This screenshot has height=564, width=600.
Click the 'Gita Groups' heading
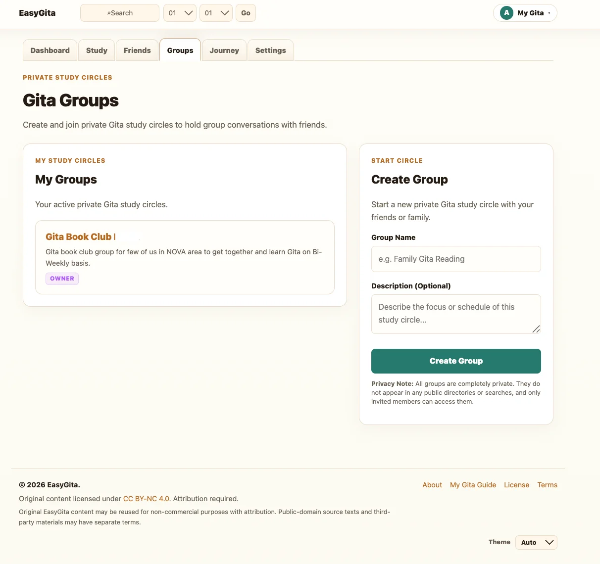(x=71, y=100)
